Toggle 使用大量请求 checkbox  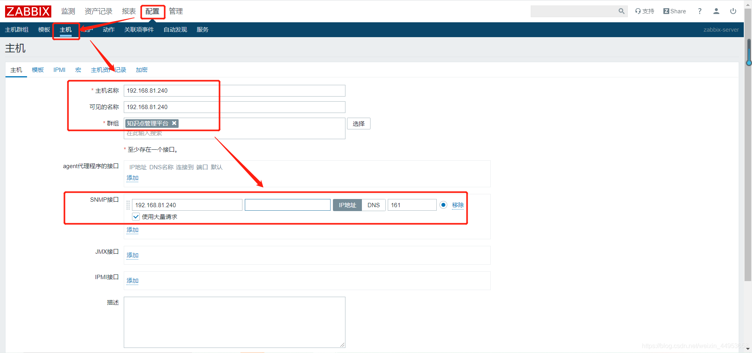[136, 217]
